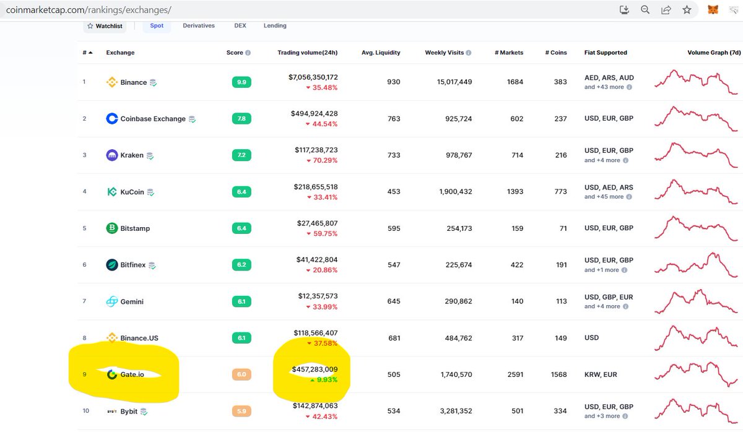Open the Coinbase Exchange link

pyautogui.click(x=153, y=119)
